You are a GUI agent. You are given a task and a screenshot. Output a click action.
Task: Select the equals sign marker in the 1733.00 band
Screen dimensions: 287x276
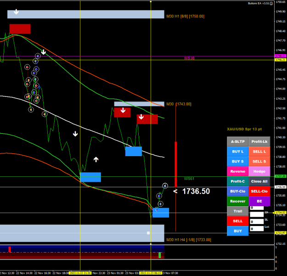148,233
